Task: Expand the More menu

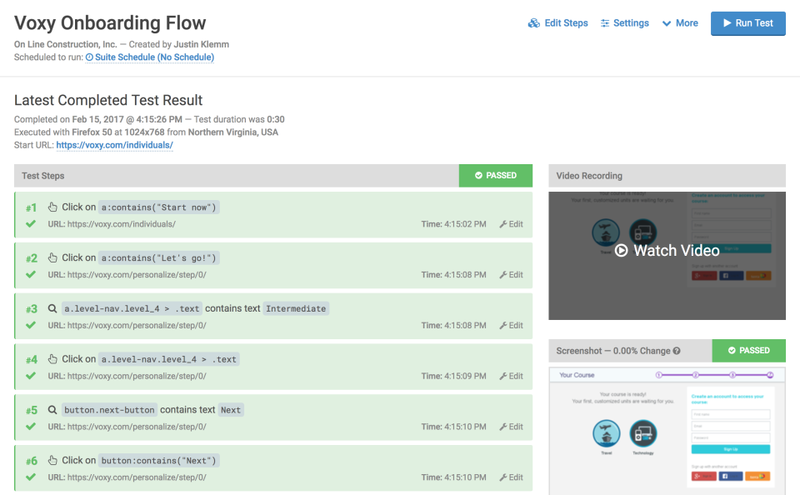Action: click(679, 22)
